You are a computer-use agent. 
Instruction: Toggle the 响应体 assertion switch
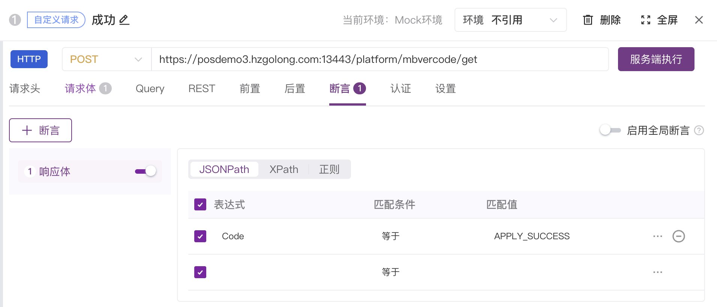tap(145, 171)
